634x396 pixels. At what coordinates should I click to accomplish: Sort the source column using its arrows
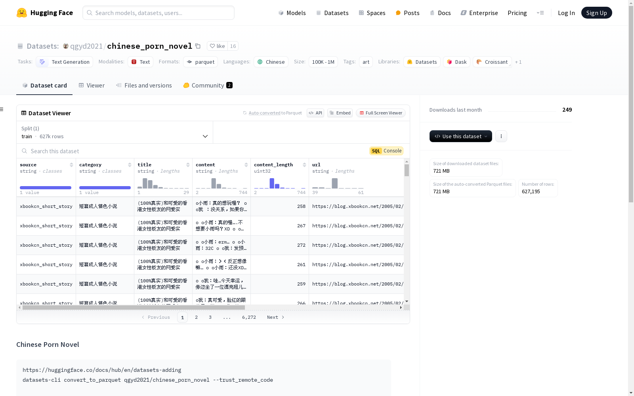click(71, 165)
